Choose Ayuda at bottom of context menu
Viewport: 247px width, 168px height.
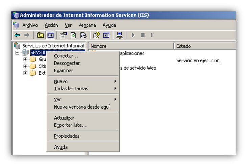tap(83, 147)
